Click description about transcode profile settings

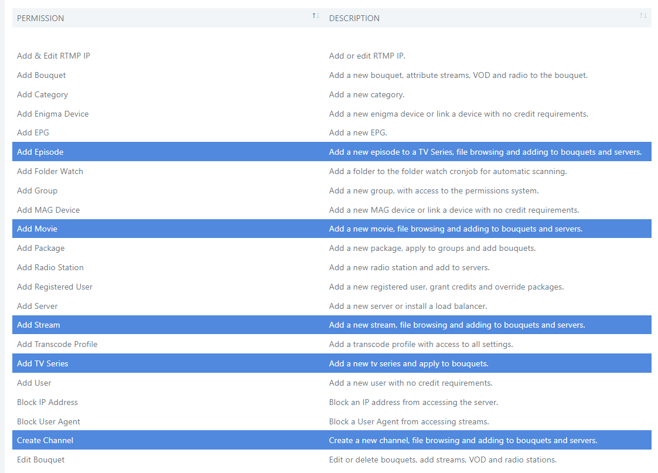(x=421, y=344)
